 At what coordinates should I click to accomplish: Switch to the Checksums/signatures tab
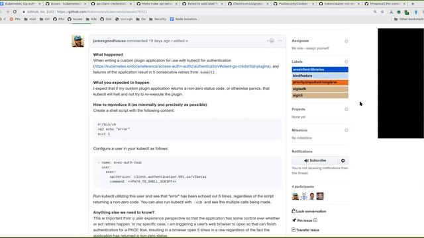click(x=248, y=4)
